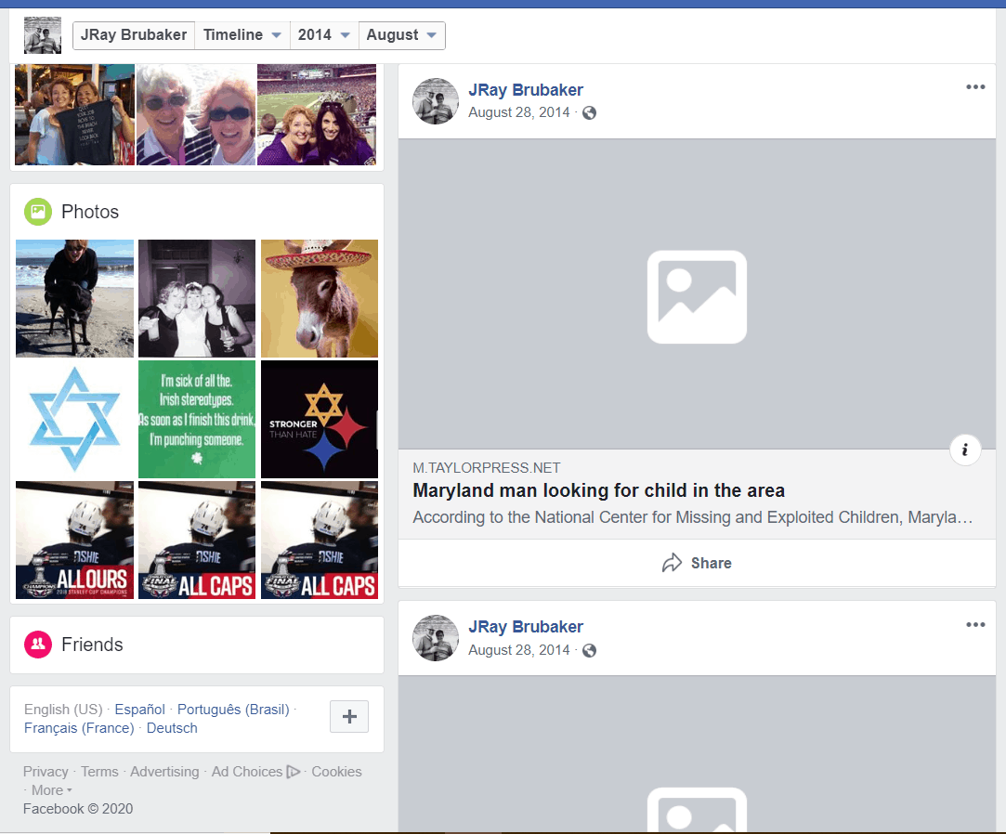Open the Advertising footer link
Viewport: 1006px width, 834px height.
pyautogui.click(x=164, y=772)
